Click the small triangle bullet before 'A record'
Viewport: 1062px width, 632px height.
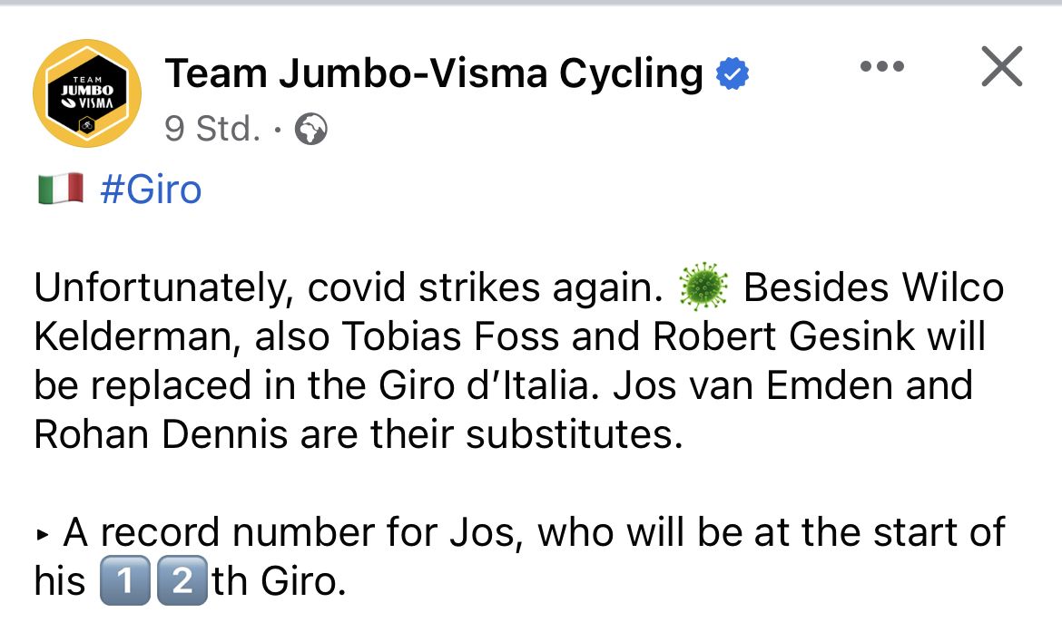(44, 535)
